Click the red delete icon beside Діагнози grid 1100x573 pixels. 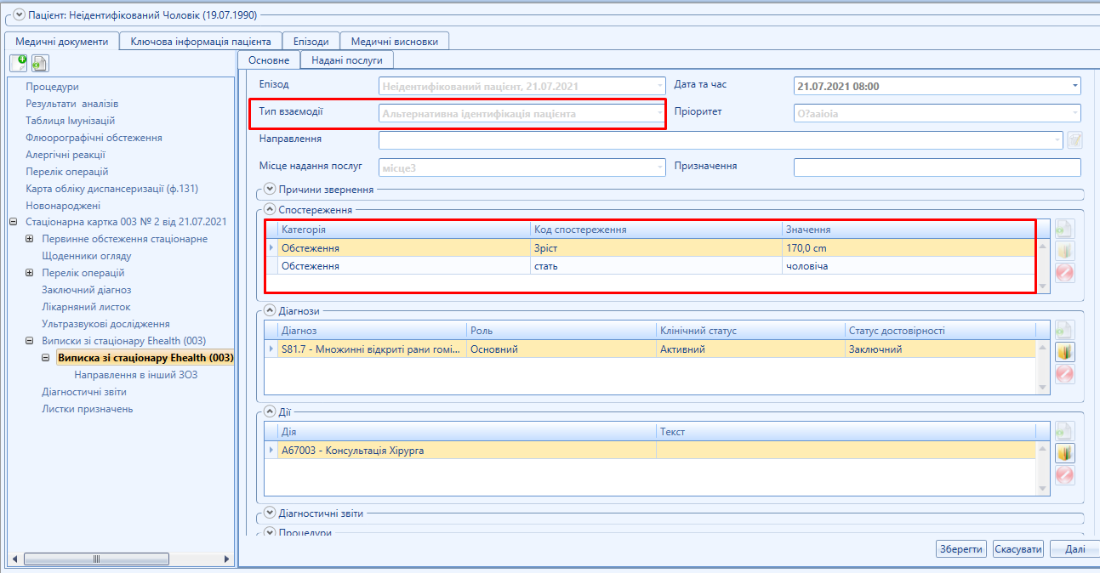click(x=1064, y=374)
